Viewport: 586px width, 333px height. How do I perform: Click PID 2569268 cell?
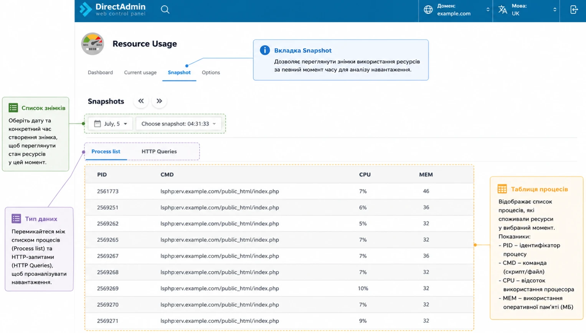(108, 272)
